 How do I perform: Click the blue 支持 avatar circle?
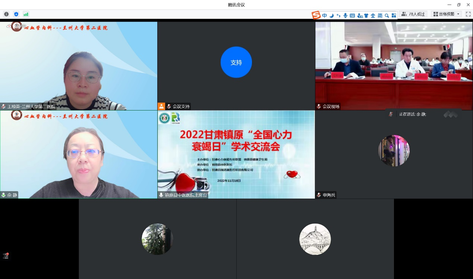click(x=236, y=62)
